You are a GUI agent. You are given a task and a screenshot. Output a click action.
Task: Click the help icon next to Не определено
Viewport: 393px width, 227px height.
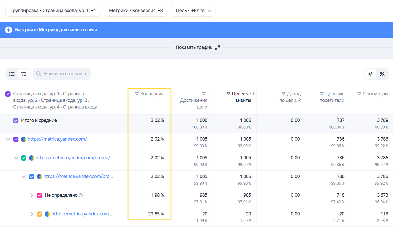pos(81,195)
